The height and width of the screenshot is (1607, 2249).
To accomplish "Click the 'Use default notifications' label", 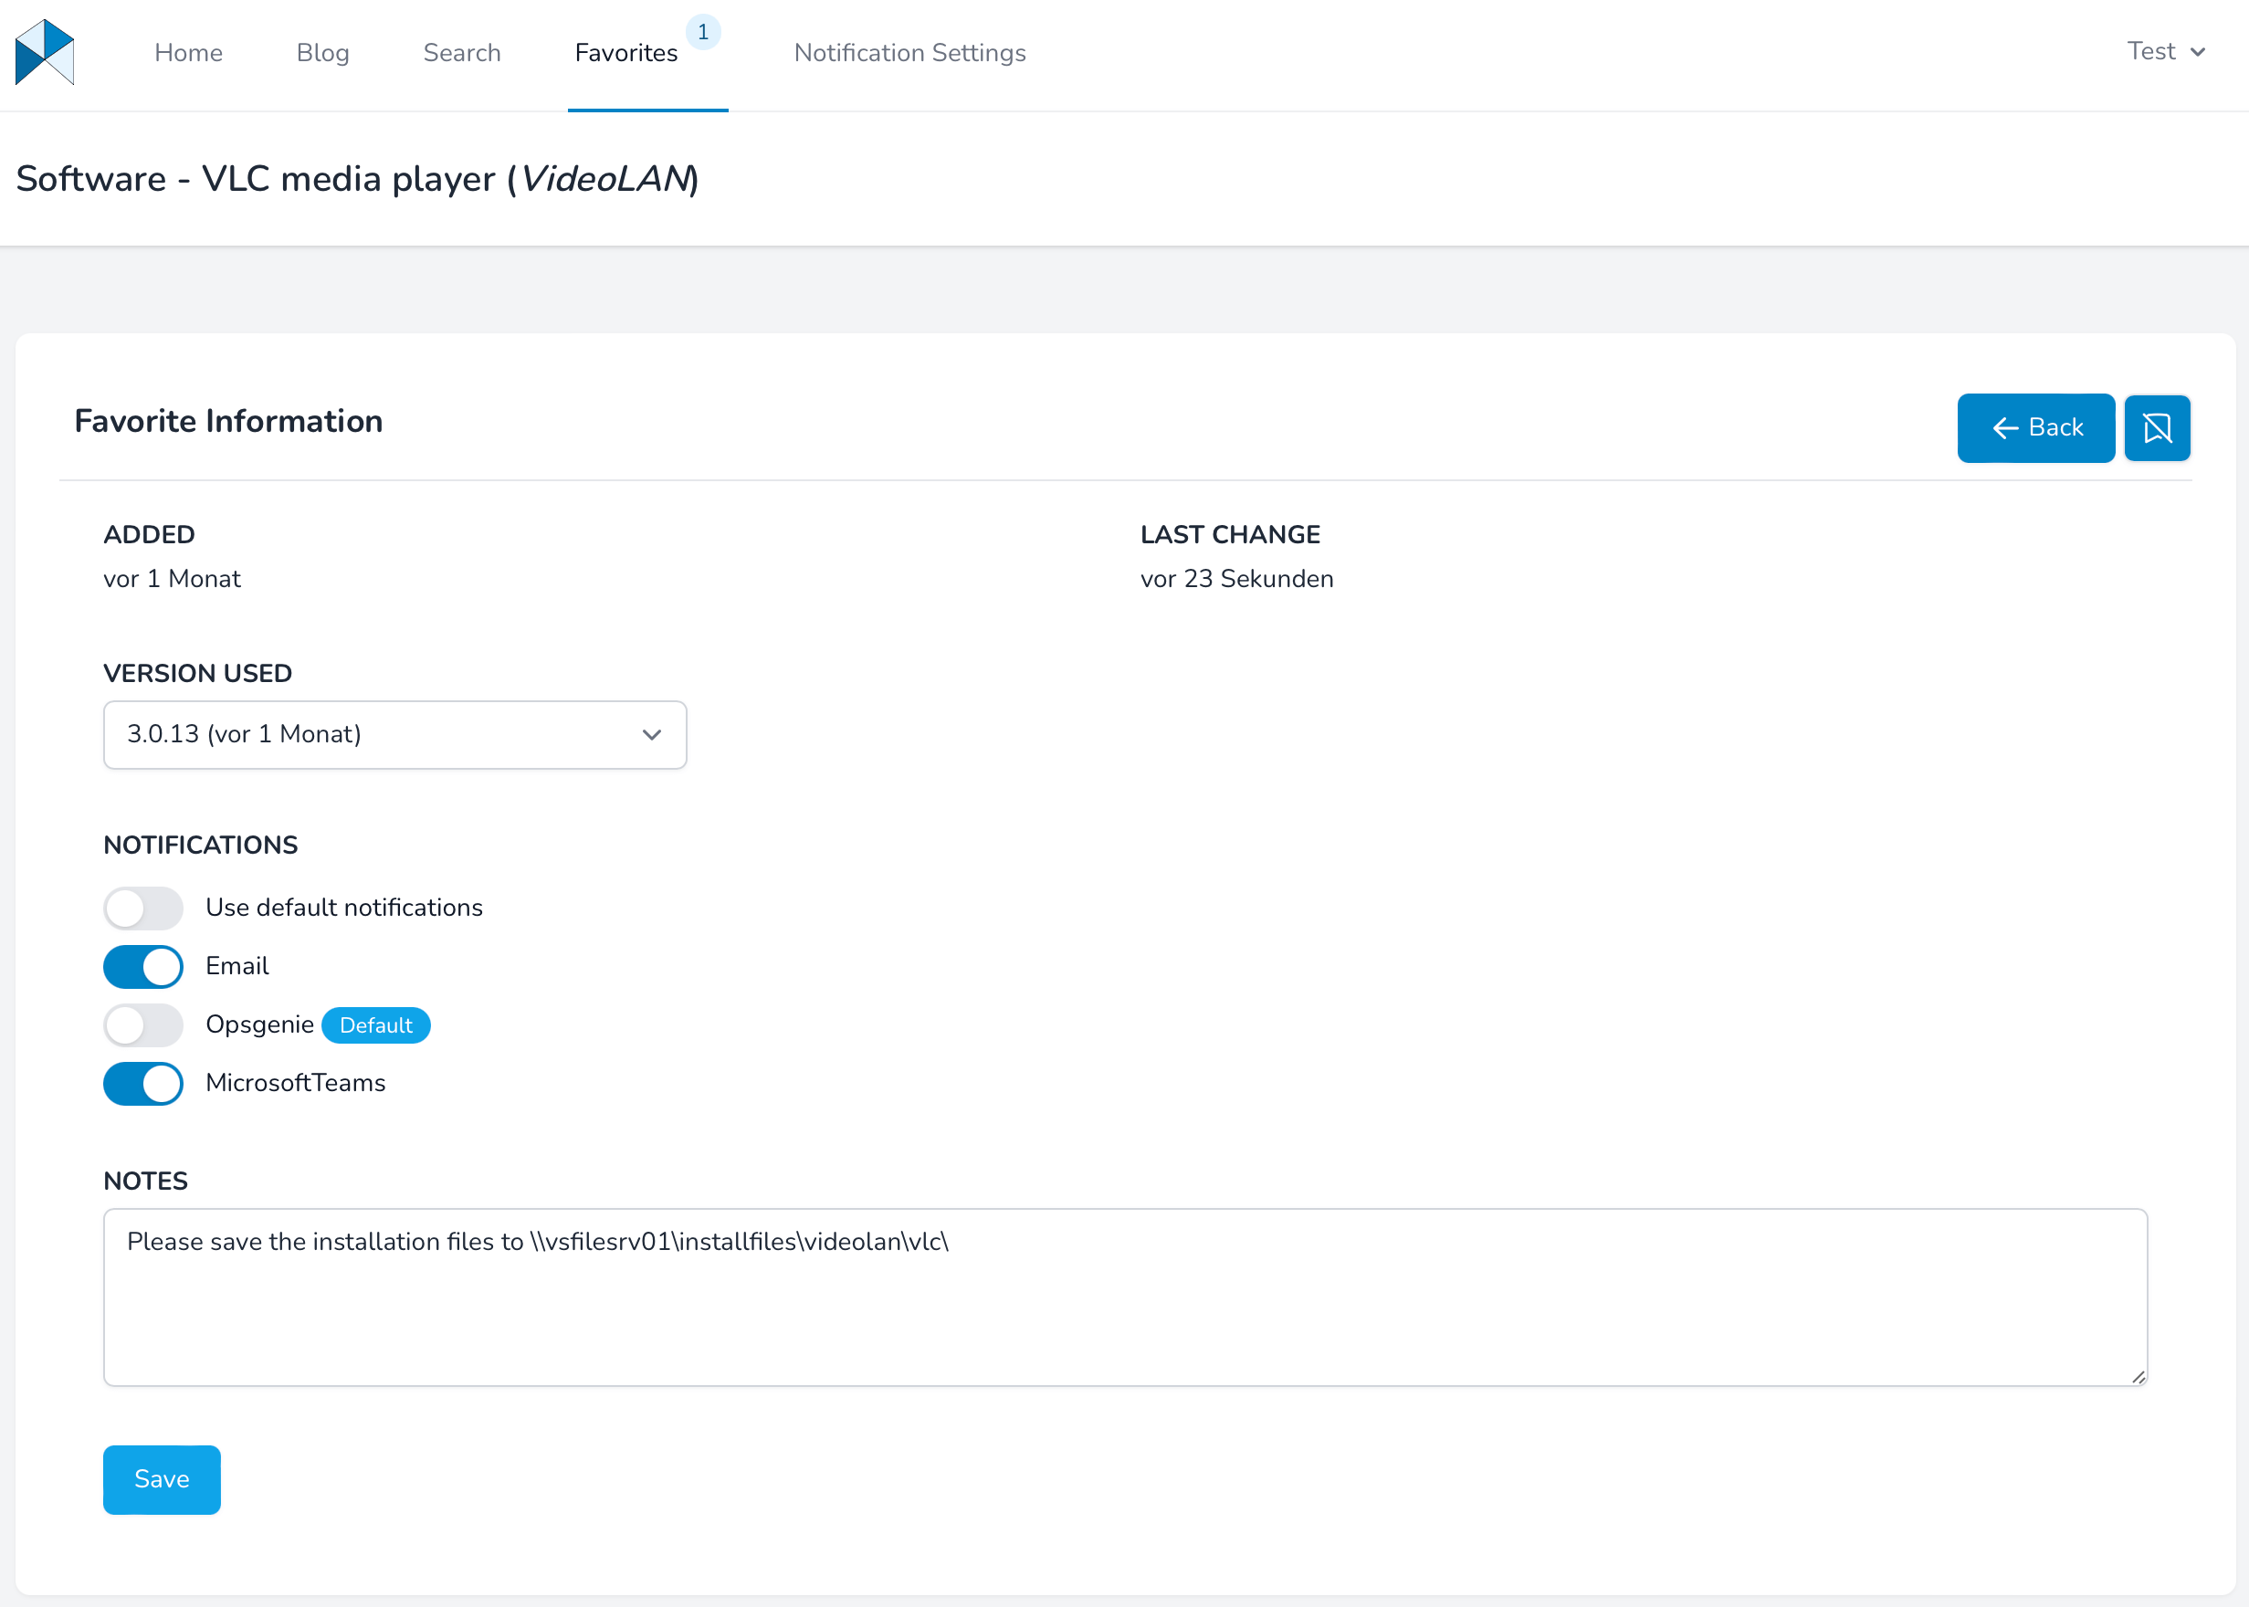I will tap(344, 909).
